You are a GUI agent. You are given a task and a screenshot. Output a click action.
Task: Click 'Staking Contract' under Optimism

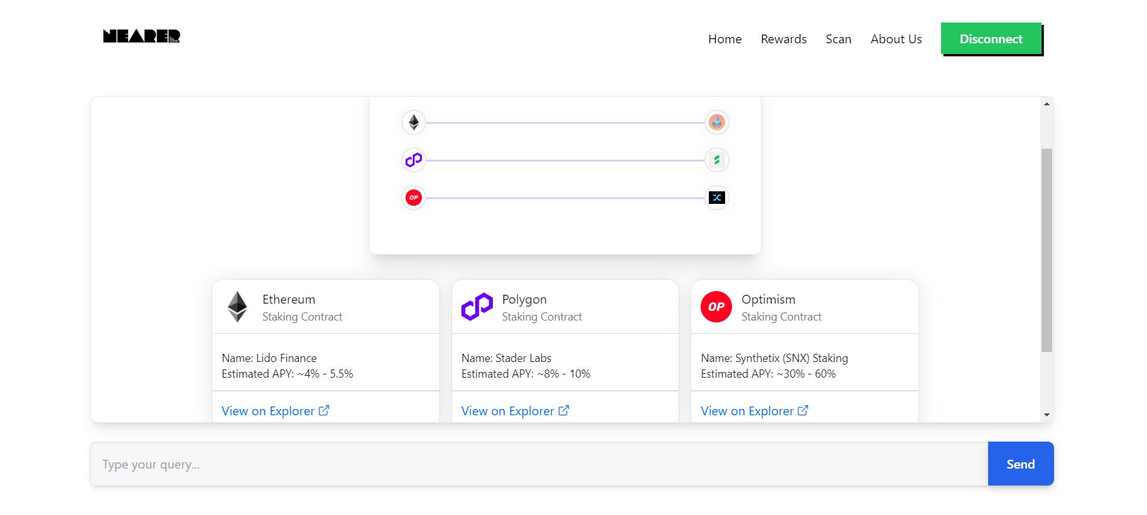pyautogui.click(x=782, y=317)
